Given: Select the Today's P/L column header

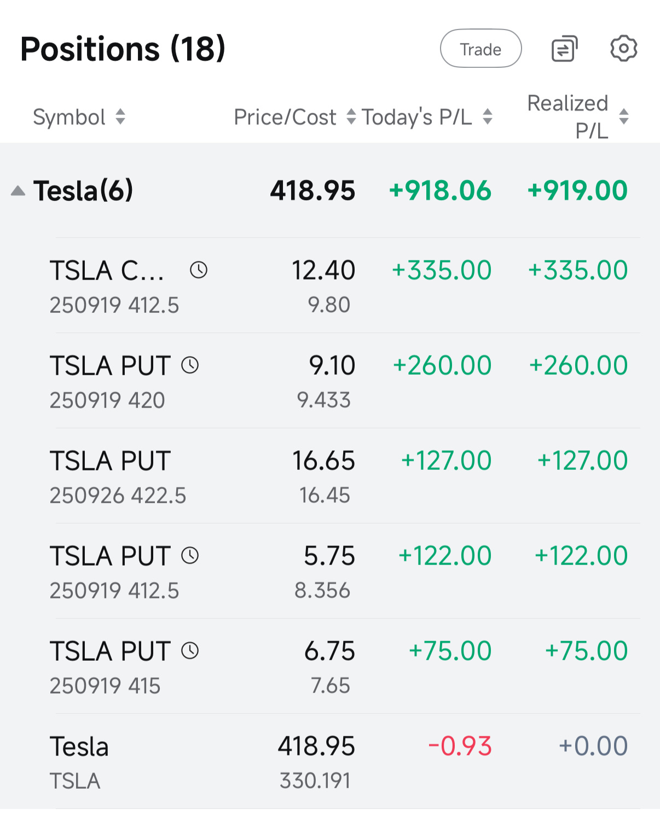Looking at the screenshot, I should click(x=417, y=117).
